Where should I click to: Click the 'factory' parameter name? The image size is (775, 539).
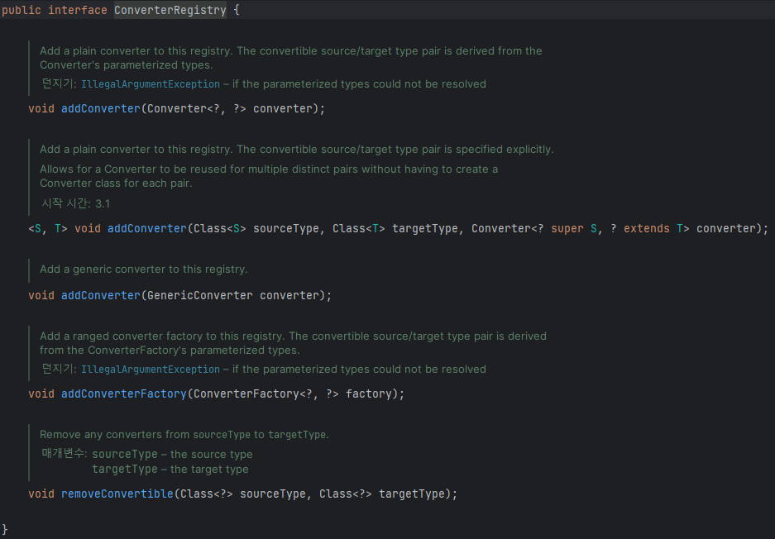[x=369, y=394]
